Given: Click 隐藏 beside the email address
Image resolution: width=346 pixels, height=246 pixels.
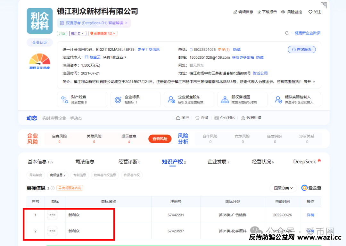Looking at the screenshot, I should point(260,57).
